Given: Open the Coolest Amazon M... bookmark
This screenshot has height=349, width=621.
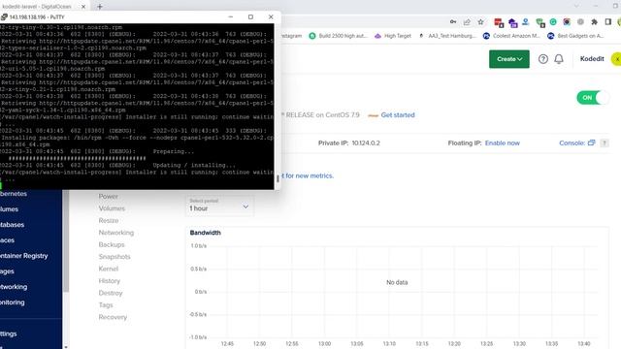Looking at the screenshot, I should (x=511, y=36).
